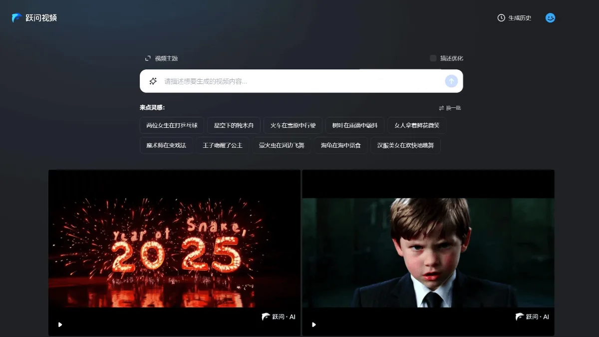Select suggestion 海龟在海中觅食
Screen dimensions: 599x337
click(x=341, y=145)
